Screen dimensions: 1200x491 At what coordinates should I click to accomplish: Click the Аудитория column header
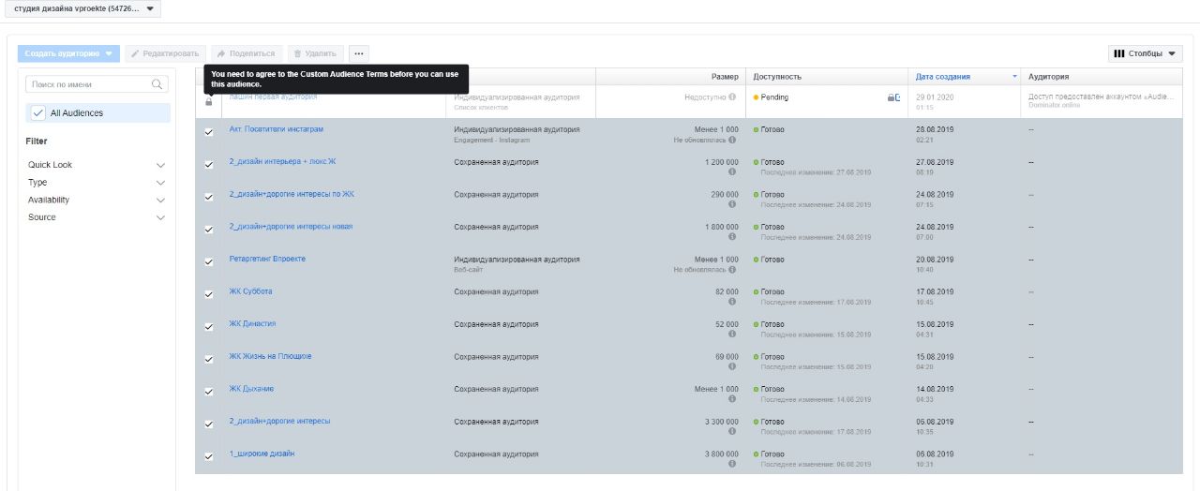pos(1102,77)
